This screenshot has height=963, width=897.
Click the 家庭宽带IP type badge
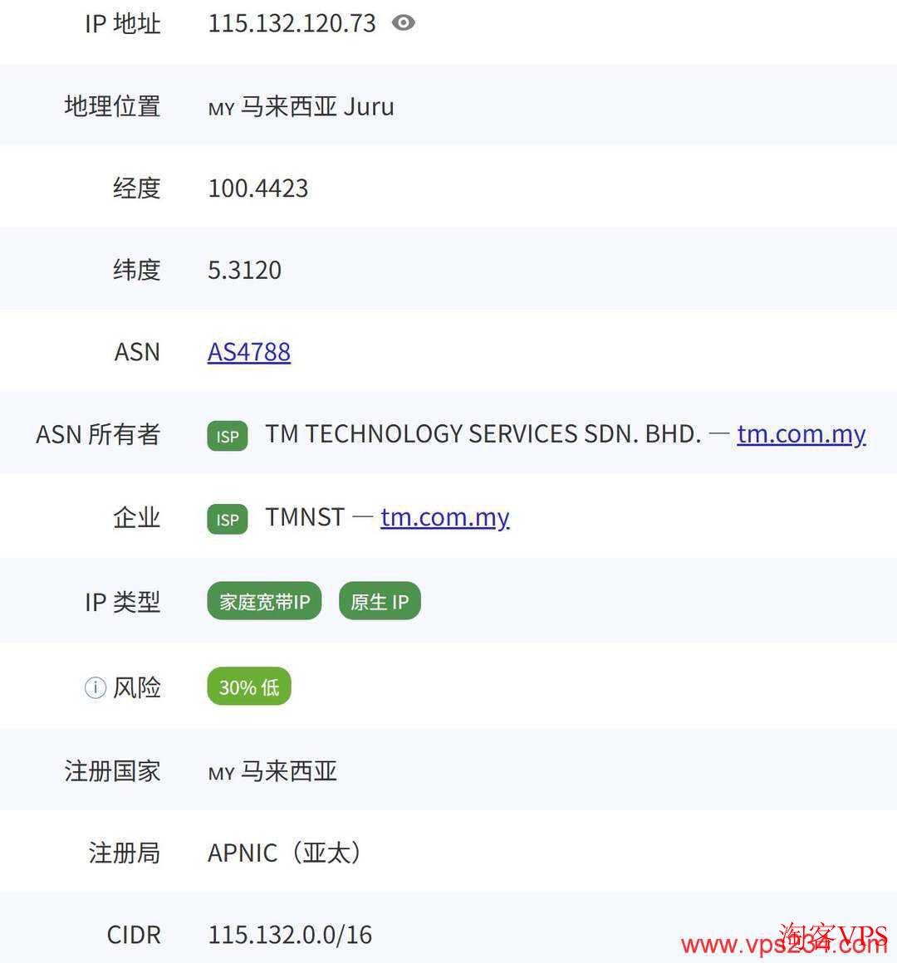pyautogui.click(x=263, y=601)
